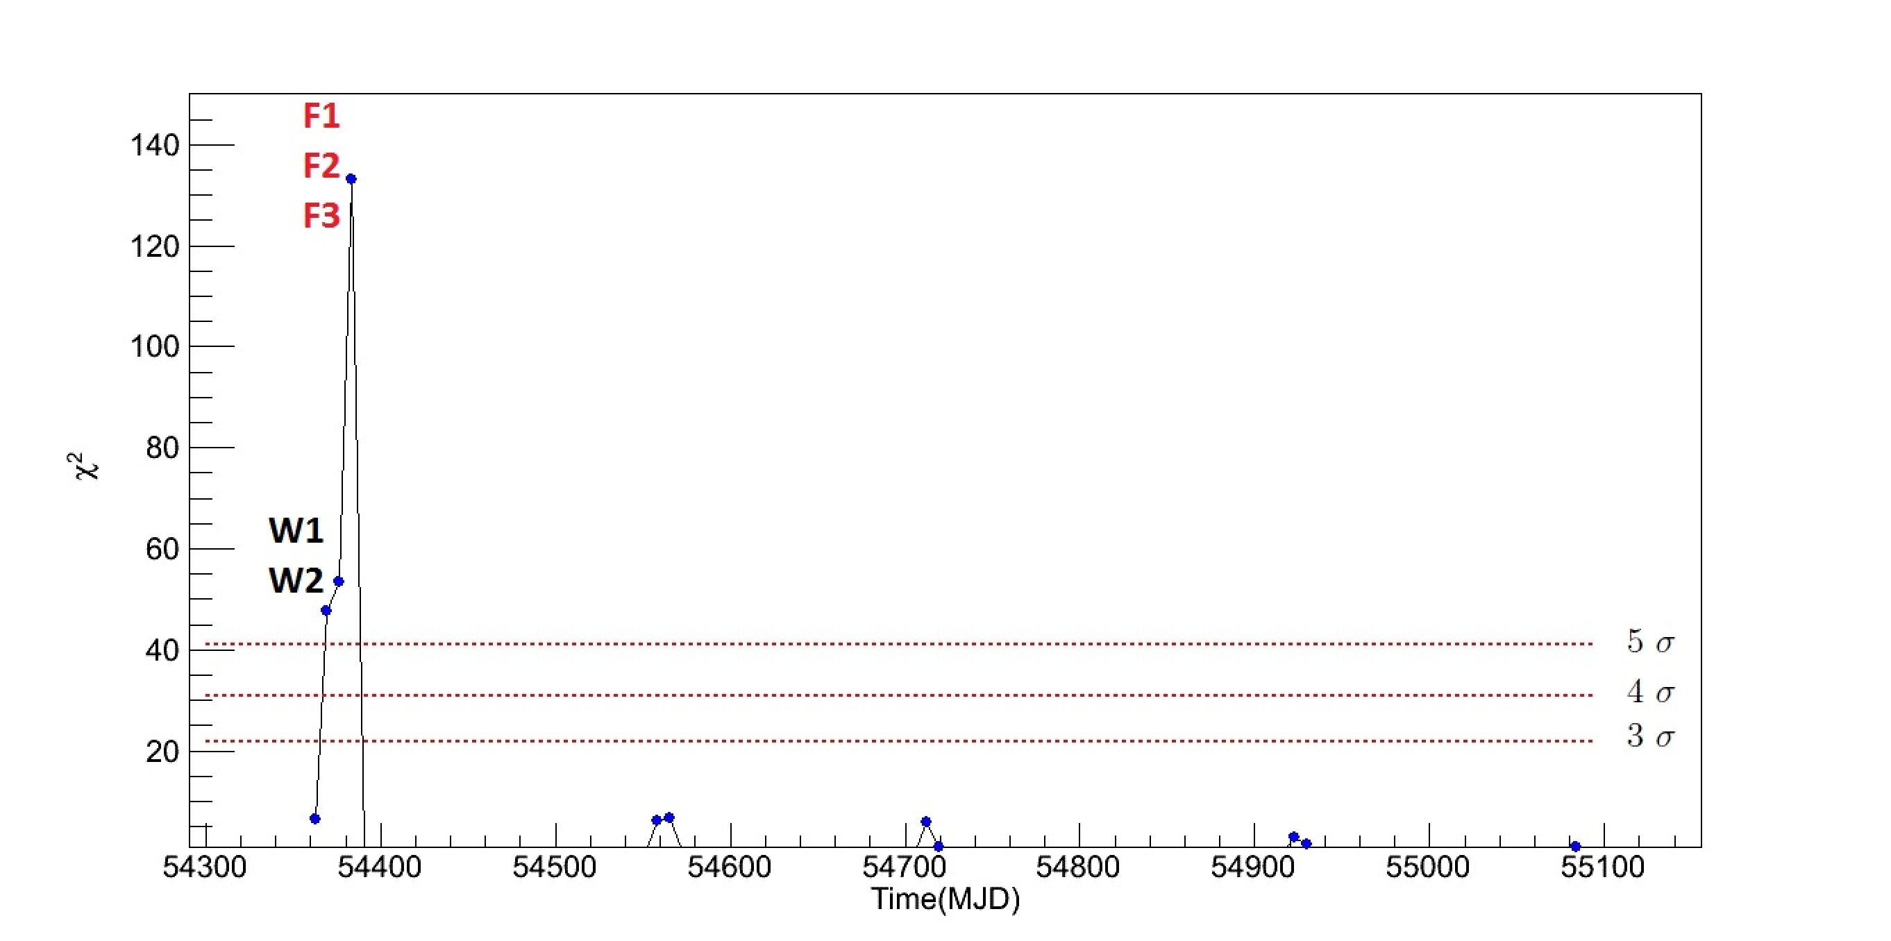Click the 140 y-axis tick label
This screenshot has height=941, width=1891.
(x=155, y=145)
